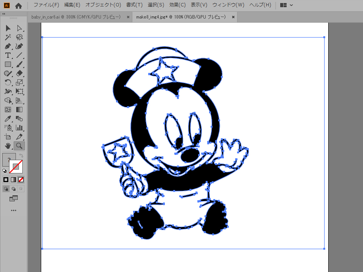Enable Draw Behind mode

tap(14, 189)
